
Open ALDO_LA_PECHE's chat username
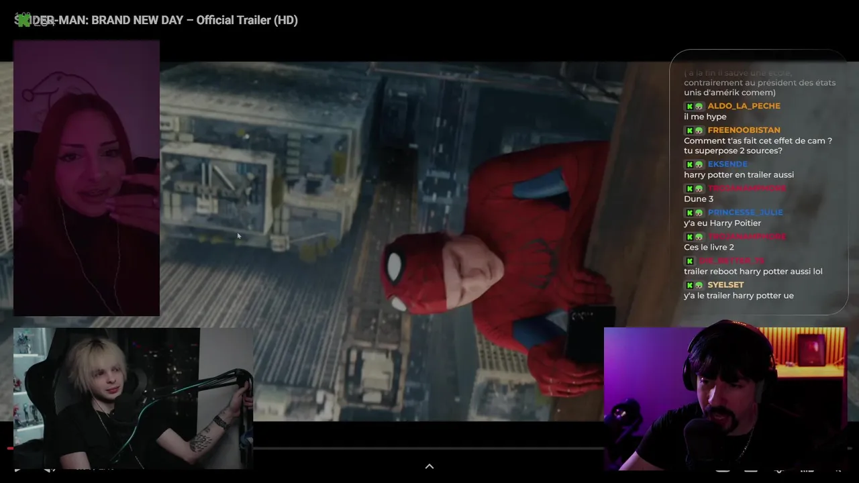click(744, 106)
